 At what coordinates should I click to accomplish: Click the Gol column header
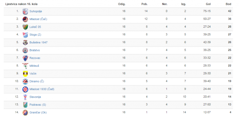click(208, 4)
